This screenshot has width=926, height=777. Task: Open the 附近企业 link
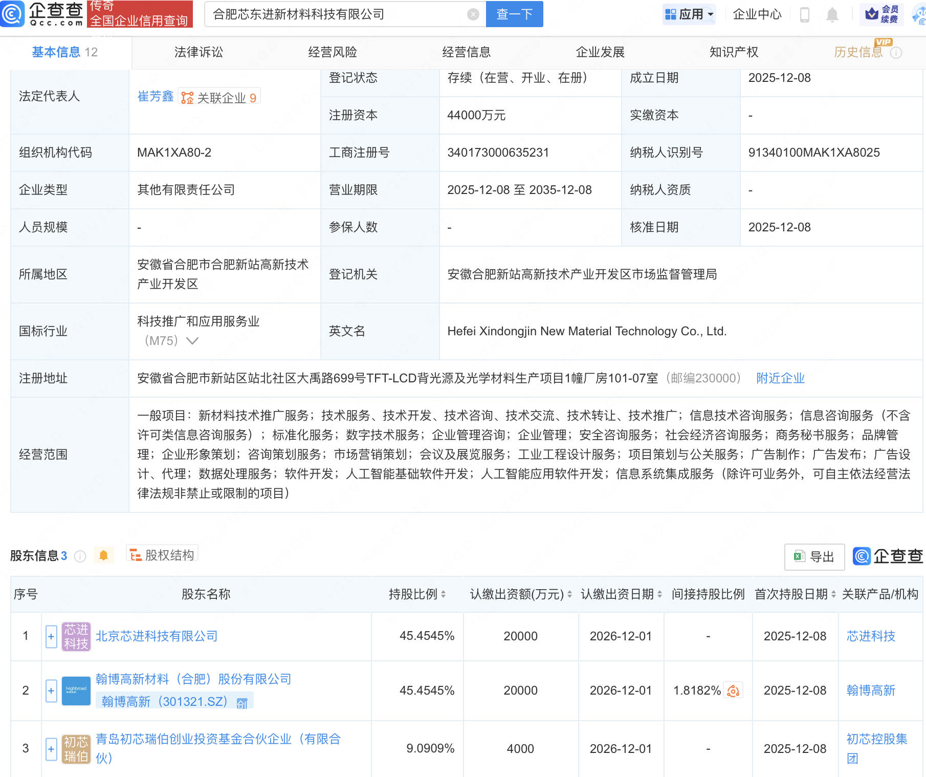(x=780, y=378)
